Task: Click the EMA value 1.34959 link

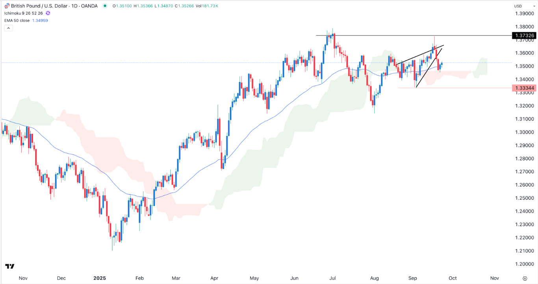Action: pos(40,20)
